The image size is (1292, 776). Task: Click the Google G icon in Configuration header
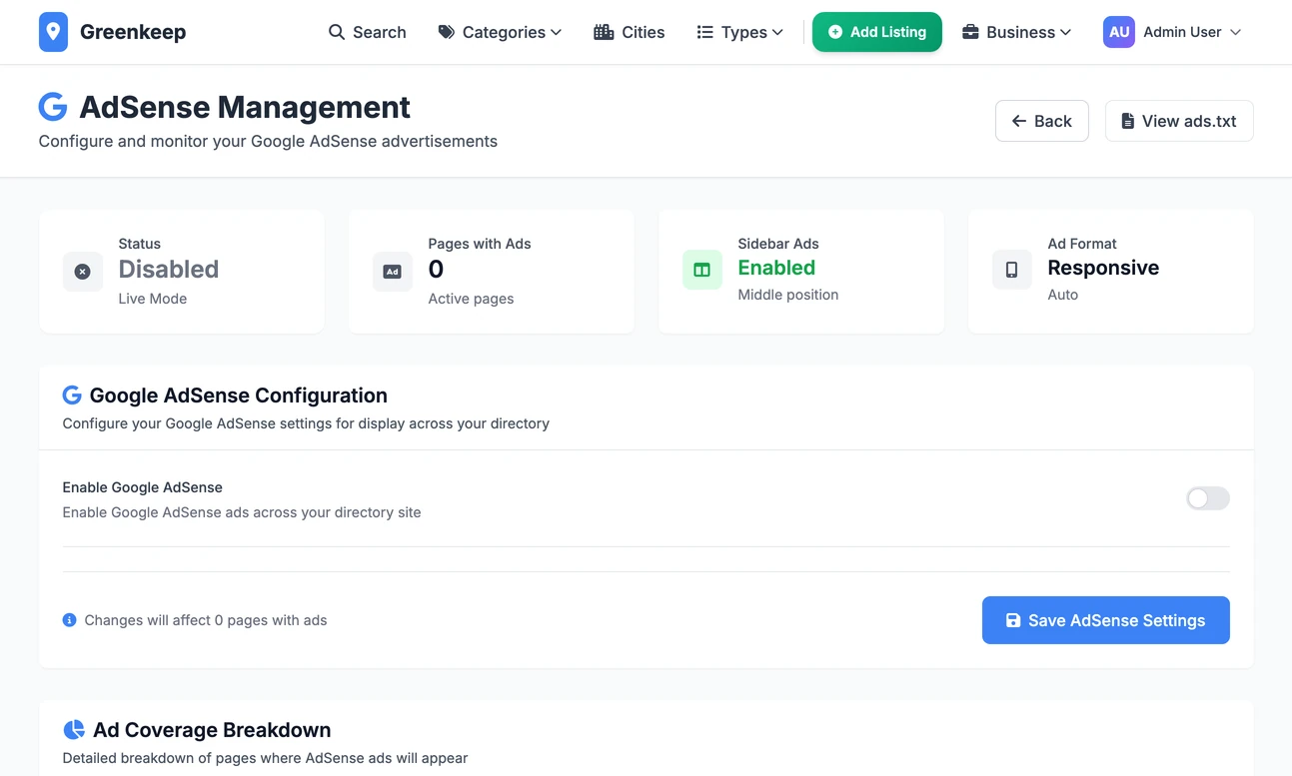click(x=72, y=395)
